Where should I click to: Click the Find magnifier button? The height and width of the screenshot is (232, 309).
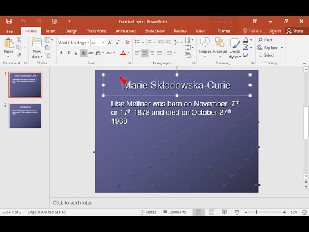click(265, 40)
